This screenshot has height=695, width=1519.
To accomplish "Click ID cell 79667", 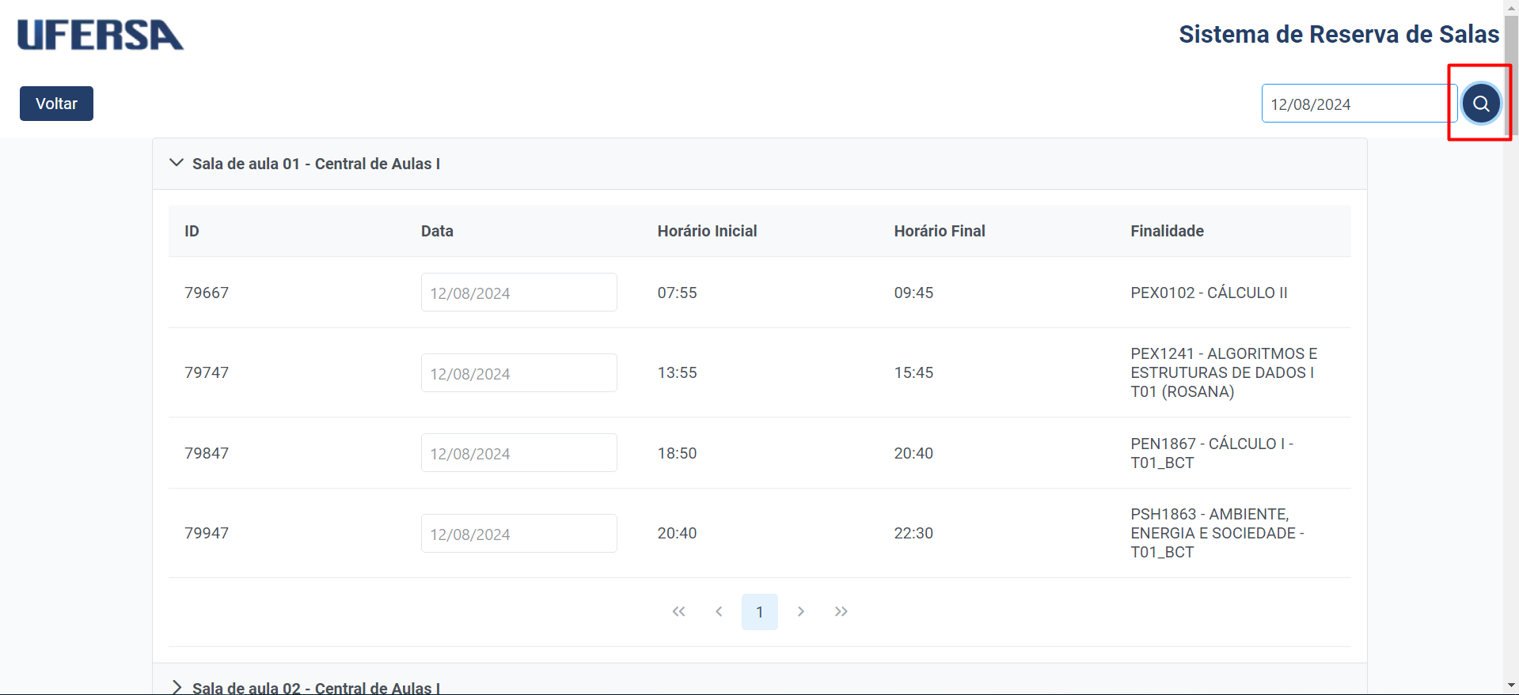I will click(207, 293).
